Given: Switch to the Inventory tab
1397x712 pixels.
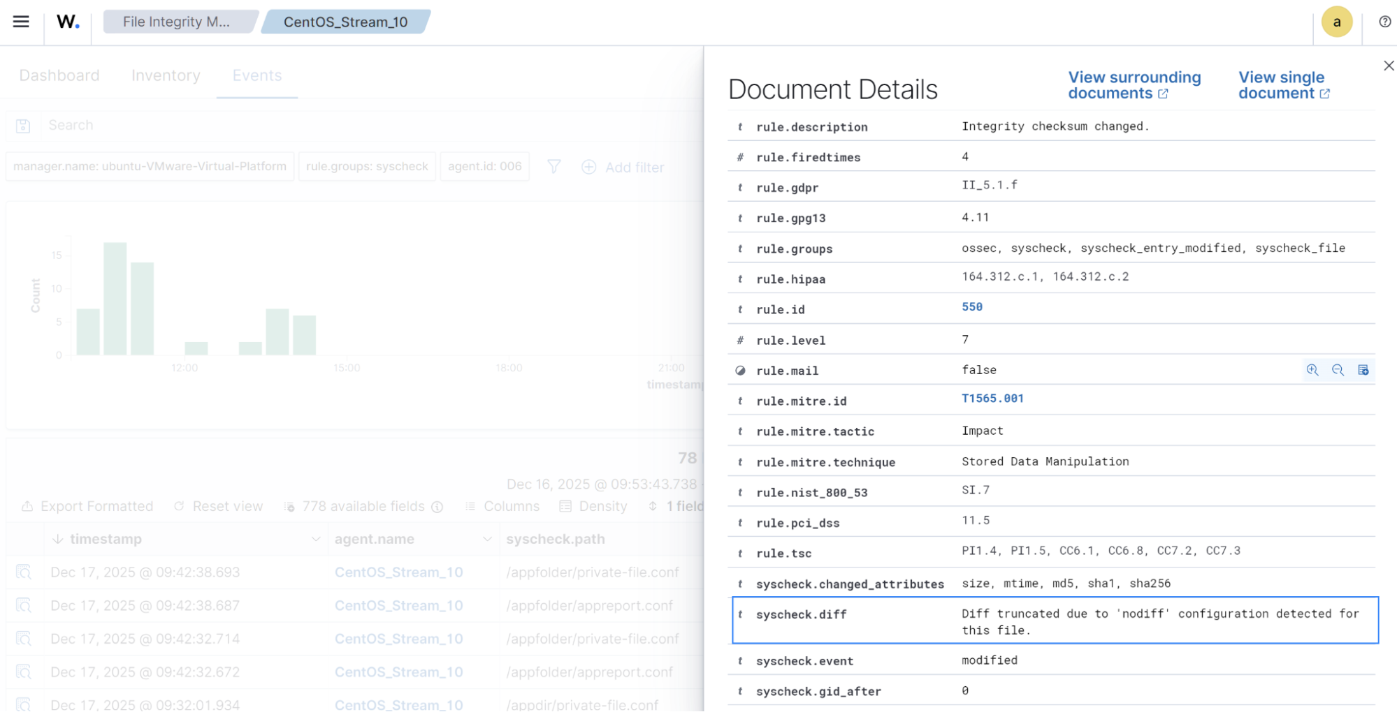Looking at the screenshot, I should point(165,75).
